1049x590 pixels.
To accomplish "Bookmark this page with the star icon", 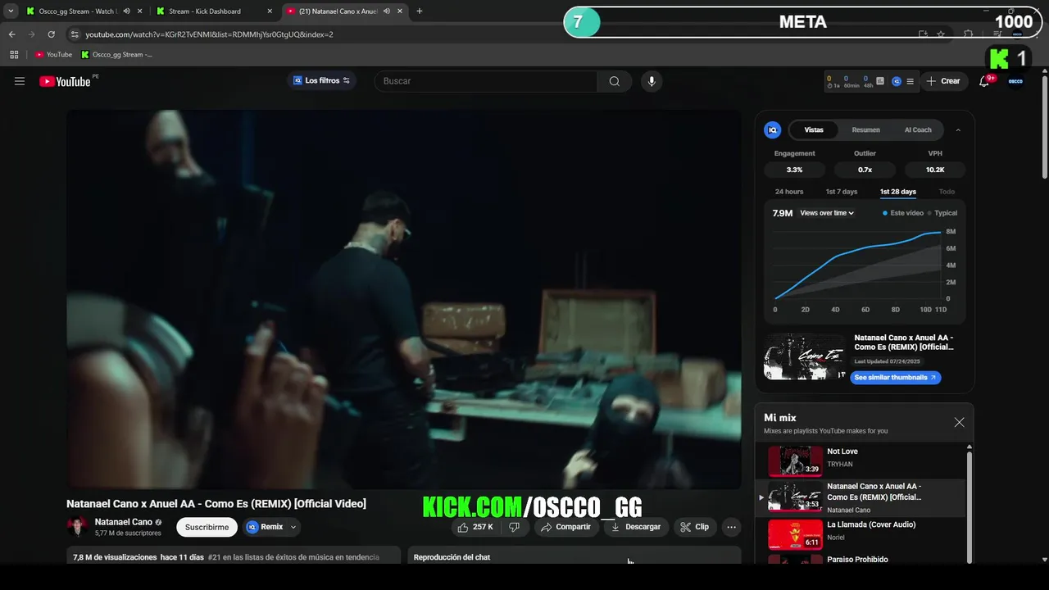I will click(941, 34).
